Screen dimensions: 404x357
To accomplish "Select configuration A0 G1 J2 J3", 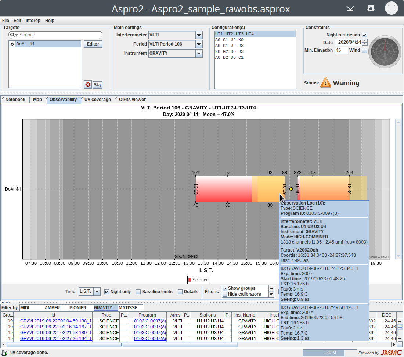I will (x=255, y=46).
